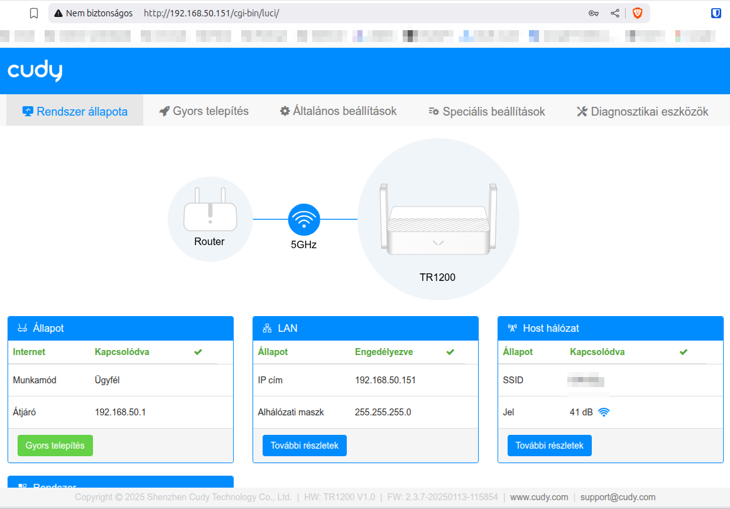Open the Gyors telepítés tab

pos(204,111)
